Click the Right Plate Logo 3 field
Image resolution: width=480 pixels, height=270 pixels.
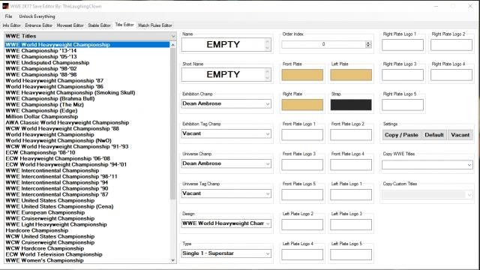tap(403, 75)
